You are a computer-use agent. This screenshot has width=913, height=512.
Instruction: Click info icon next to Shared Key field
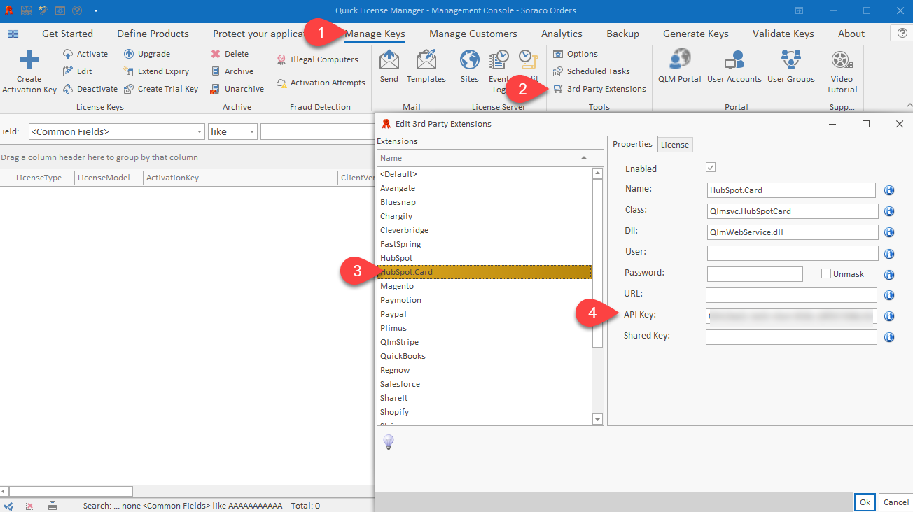pyautogui.click(x=889, y=337)
